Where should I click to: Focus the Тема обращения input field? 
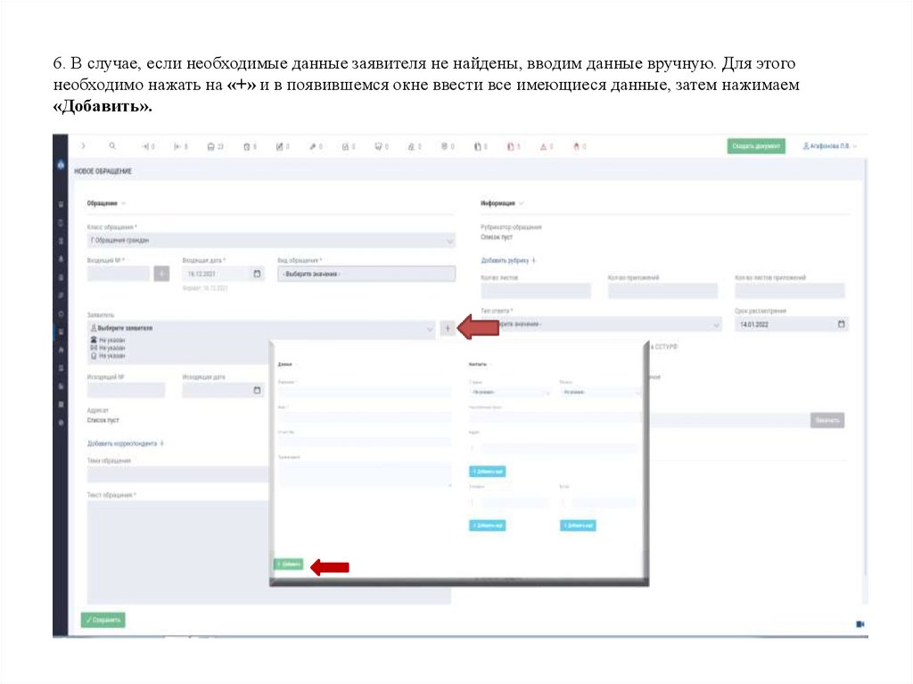pos(177,474)
